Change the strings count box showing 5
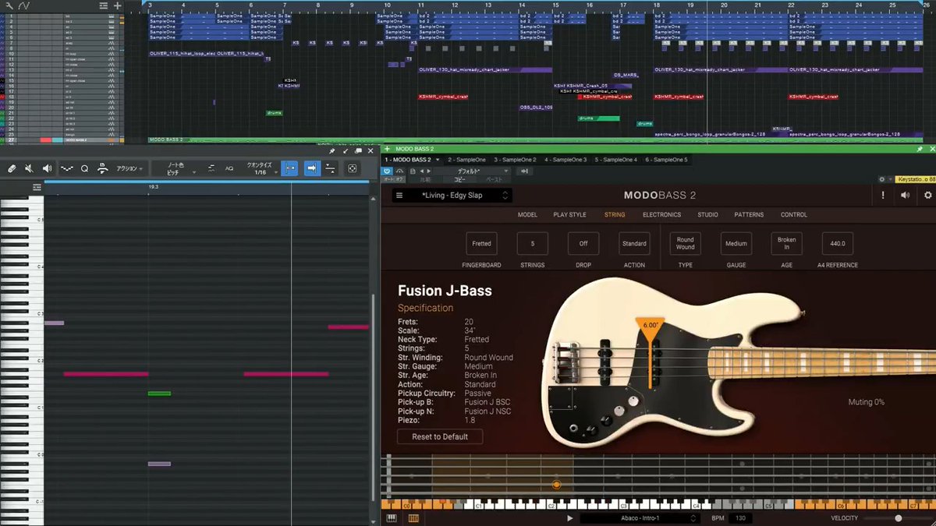Screen dimensions: 936x526 pyautogui.click(x=533, y=244)
